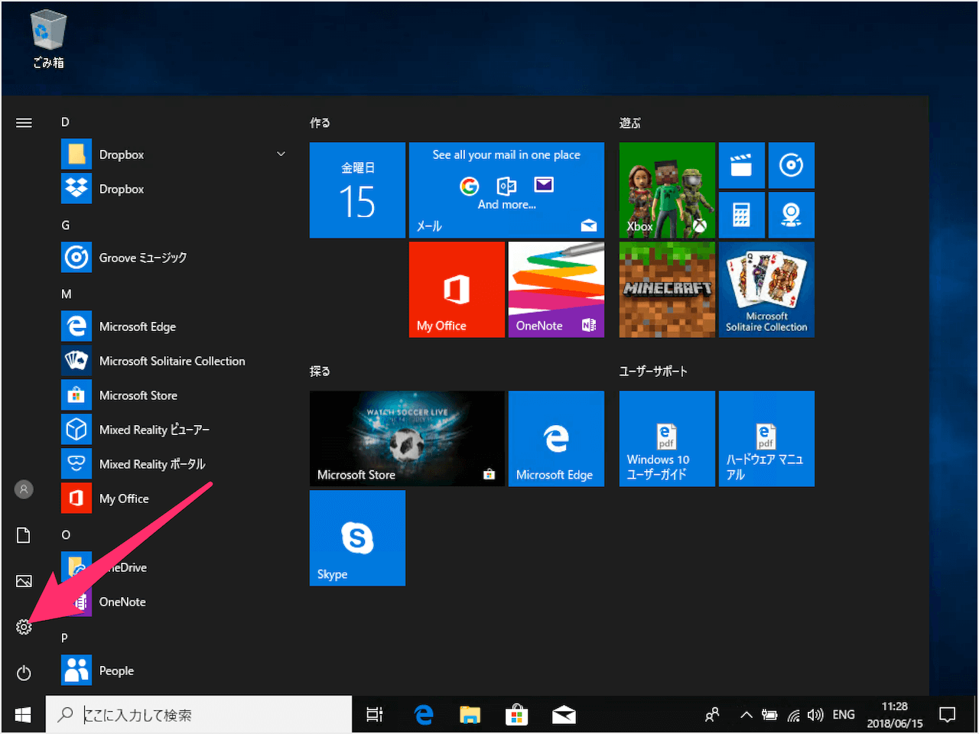Screen dimensions: 979x734
Task: Open the My Office red tile
Action: (457, 290)
